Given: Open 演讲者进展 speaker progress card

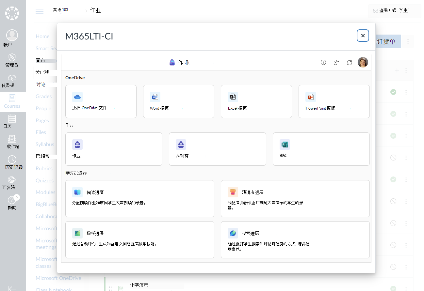Looking at the screenshot, I should click(x=295, y=199).
